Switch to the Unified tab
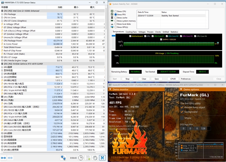The height and width of the screenshot is (162, 226). [x=166, y=32]
